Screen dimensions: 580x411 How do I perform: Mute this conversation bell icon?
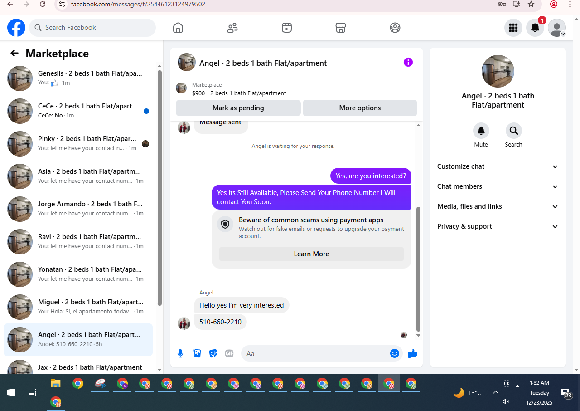coord(481,131)
